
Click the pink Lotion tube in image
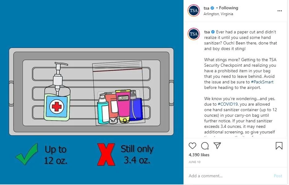point(123,106)
